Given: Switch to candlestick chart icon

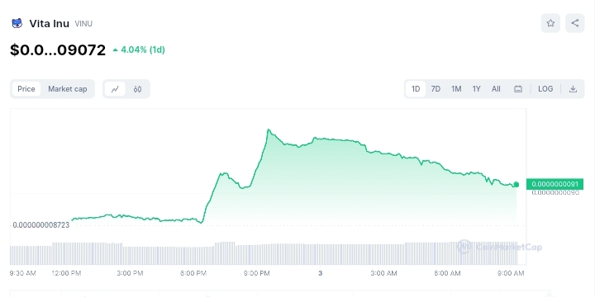Looking at the screenshot, I should pos(137,89).
